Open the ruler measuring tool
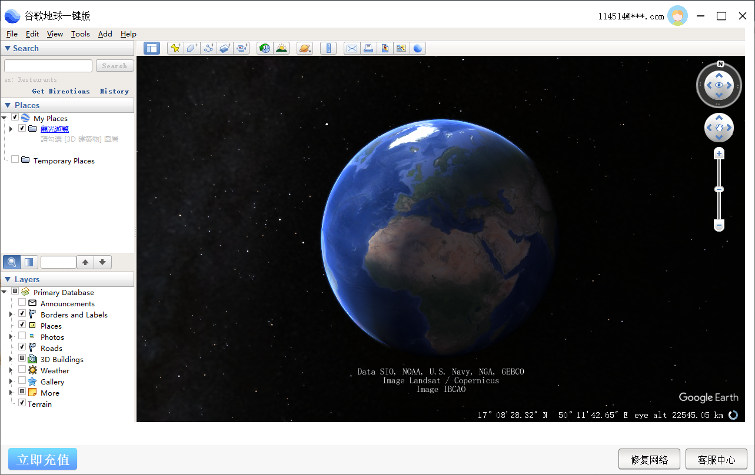The height and width of the screenshot is (475, 755). coord(328,48)
